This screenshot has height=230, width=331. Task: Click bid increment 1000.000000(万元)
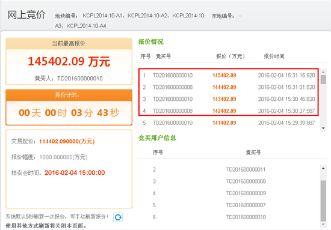coord(64,157)
